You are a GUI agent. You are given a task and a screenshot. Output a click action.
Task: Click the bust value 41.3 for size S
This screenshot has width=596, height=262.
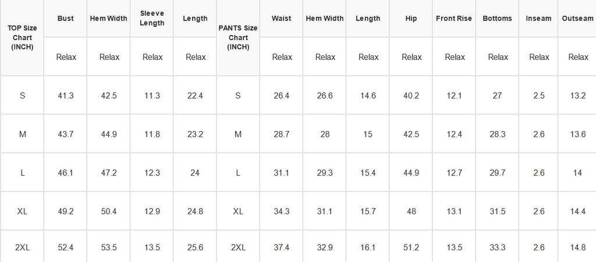point(65,95)
